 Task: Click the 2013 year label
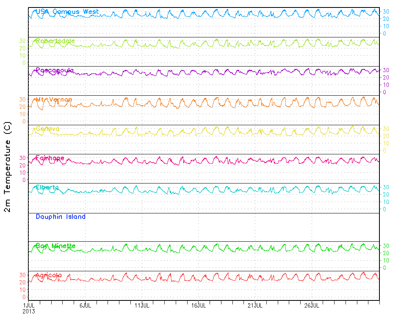pos(28,311)
